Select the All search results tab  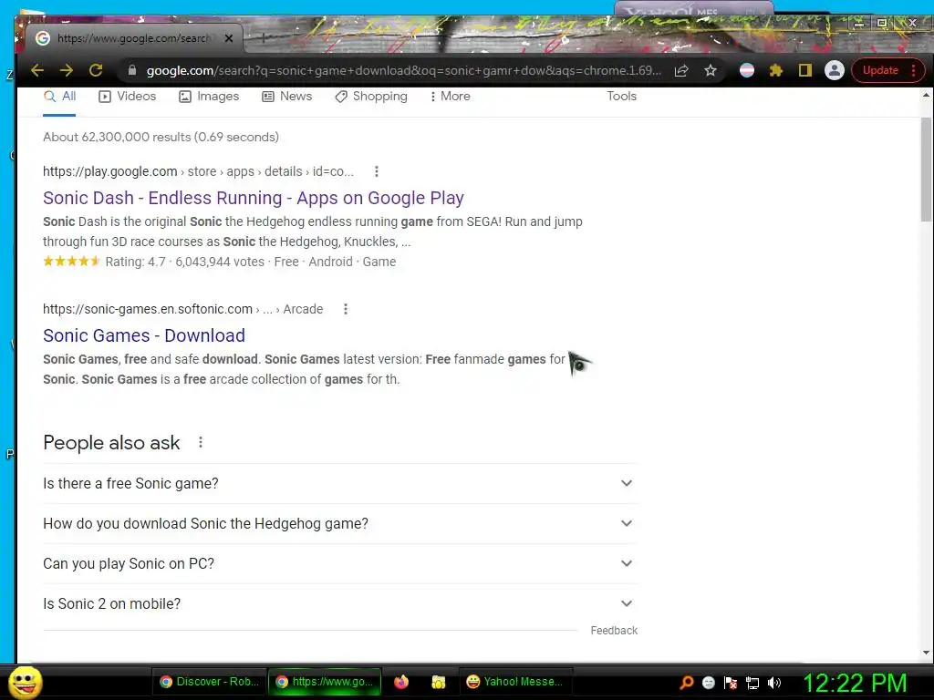coord(59,96)
